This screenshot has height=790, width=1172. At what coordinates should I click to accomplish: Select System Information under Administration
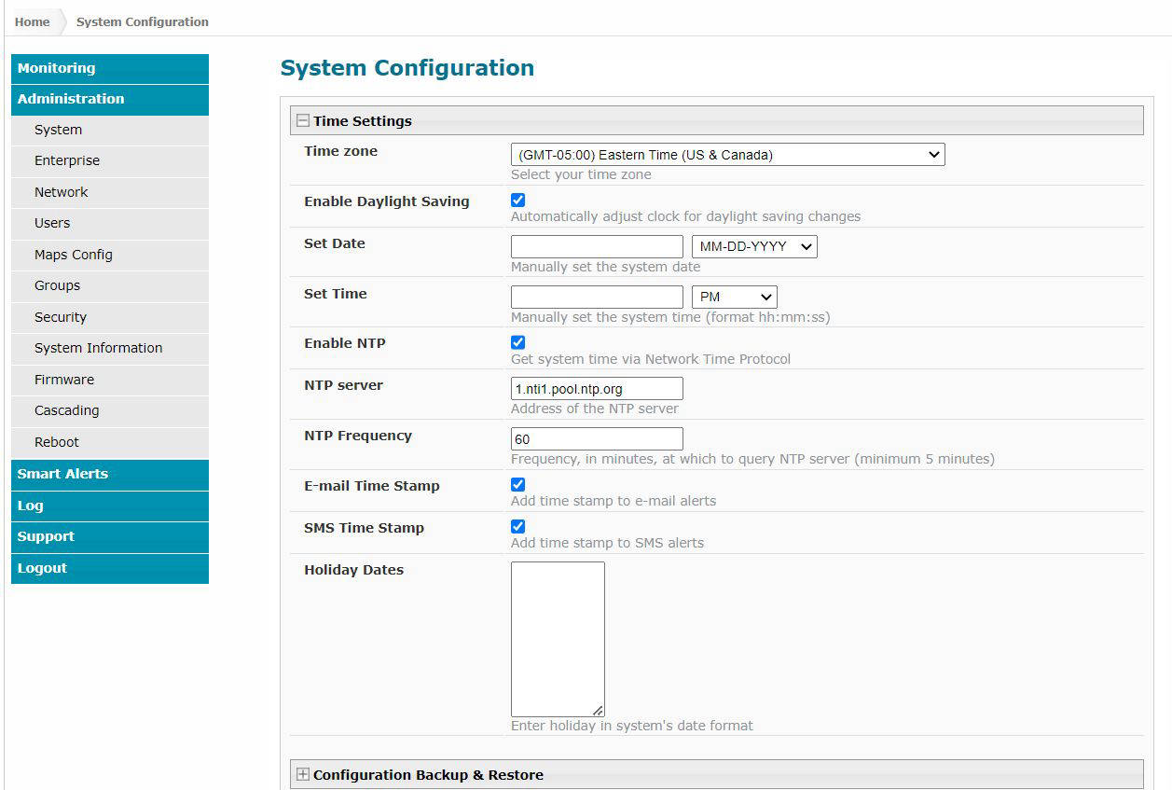click(110, 348)
